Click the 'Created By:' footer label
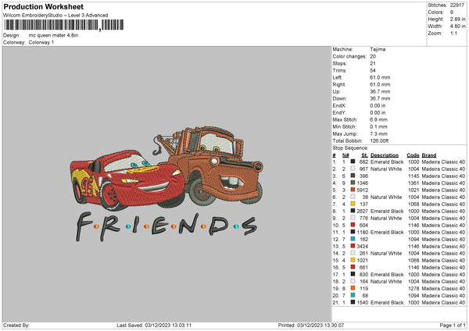This screenshot has height=331, width=469. pyautogui.click(x=16, y=326)
